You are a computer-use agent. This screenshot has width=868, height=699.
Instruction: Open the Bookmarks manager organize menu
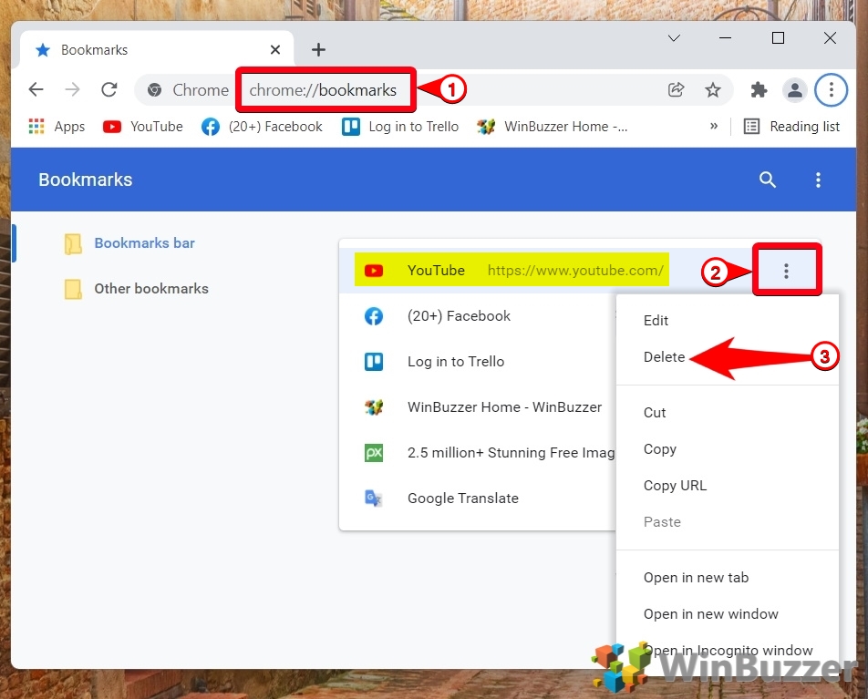[818, 180]
